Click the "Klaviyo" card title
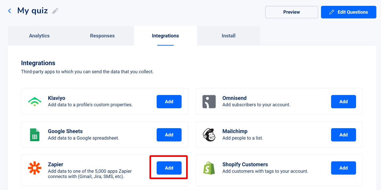 [57, 98]
